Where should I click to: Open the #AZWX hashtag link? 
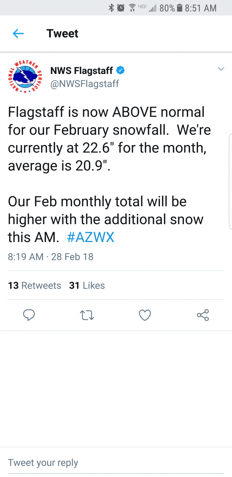click(91, 237)
